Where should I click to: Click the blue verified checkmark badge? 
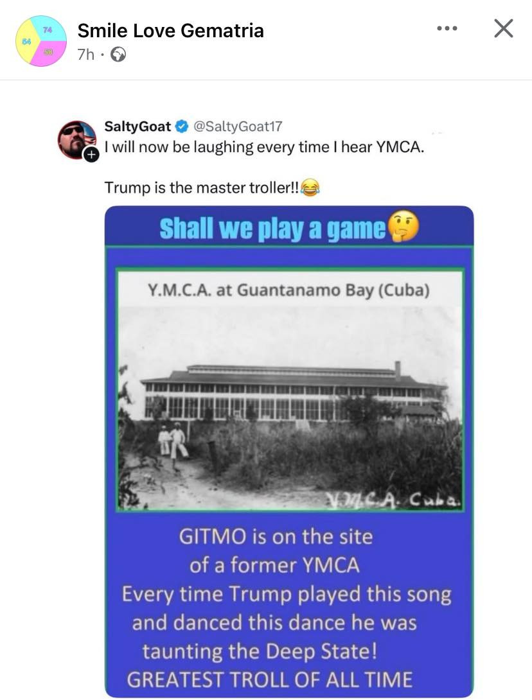[x=182, y=127]
